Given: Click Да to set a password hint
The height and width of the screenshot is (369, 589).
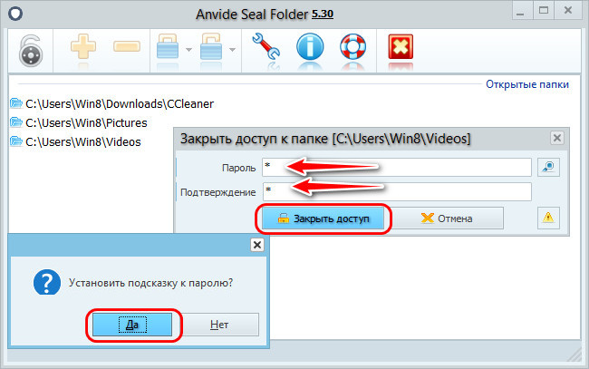Looking at the screenshot, I should [x=132, y=325].
